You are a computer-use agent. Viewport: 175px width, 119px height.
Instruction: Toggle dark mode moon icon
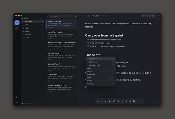[17, 97]
